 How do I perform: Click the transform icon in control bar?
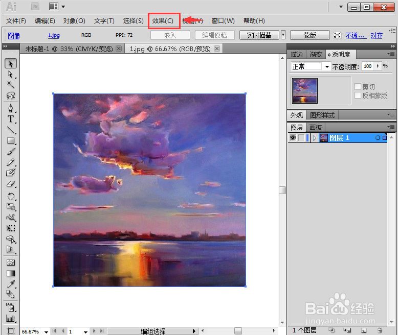coord(337,35)
